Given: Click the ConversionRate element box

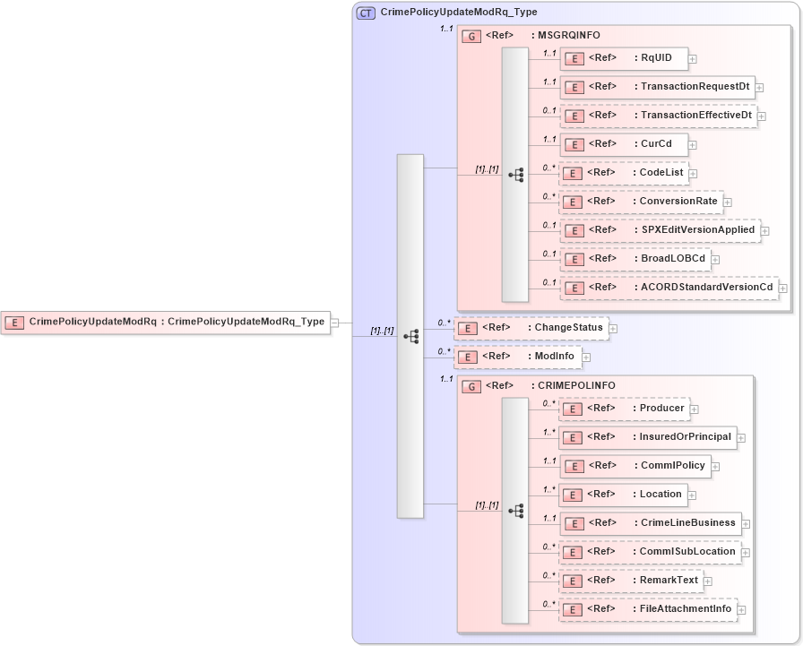Looking at the screenshot, I should [x=636, y=202].
